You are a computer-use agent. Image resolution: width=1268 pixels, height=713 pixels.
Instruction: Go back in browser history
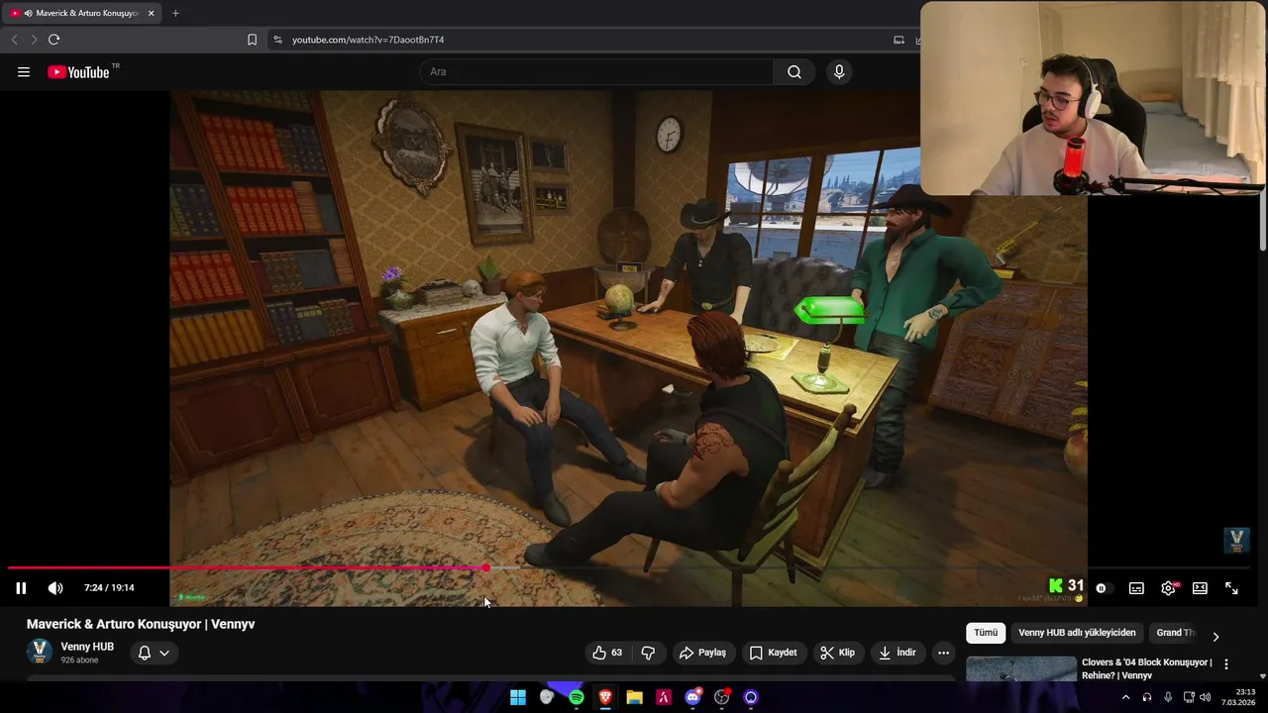(x=14, y=40)
